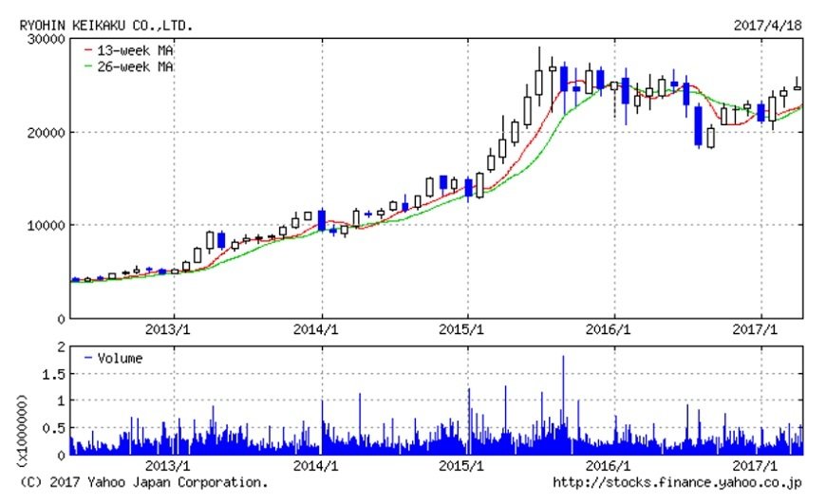Open the stocks.finance.yahoo.co.jp URL
Screen dimensions: 826x504
(677, 483)
